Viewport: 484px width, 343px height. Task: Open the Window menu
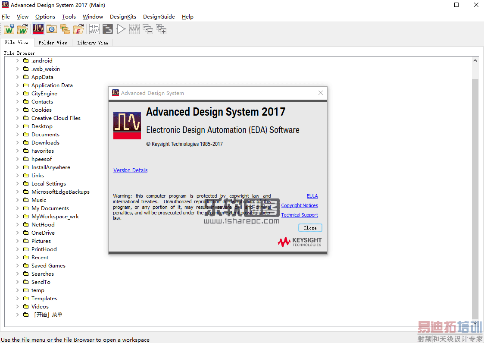pyautogui.click(x=93, y=17)
